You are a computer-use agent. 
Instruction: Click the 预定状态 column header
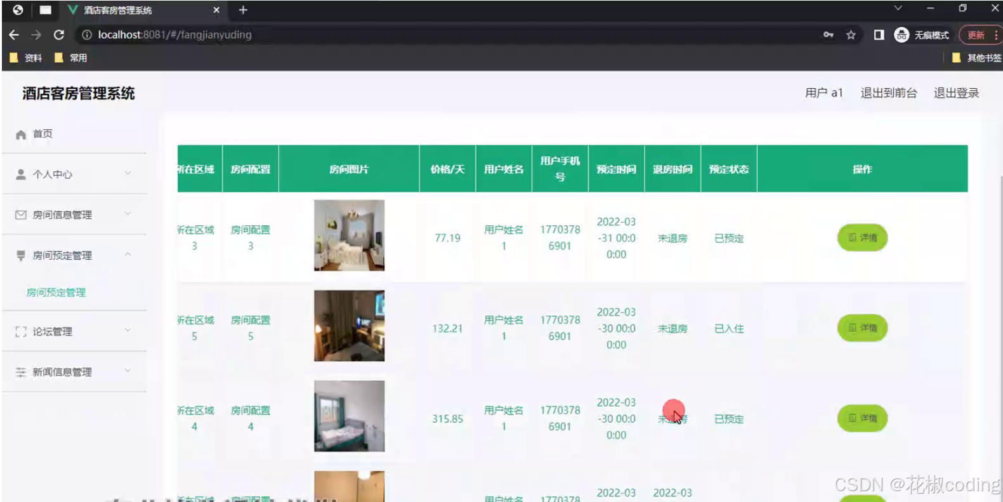point(729,169)
